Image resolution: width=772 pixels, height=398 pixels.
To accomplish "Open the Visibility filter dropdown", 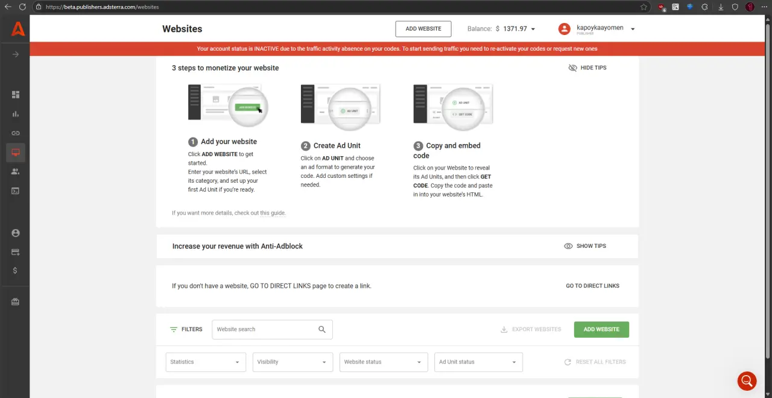I will click(293, 362).
